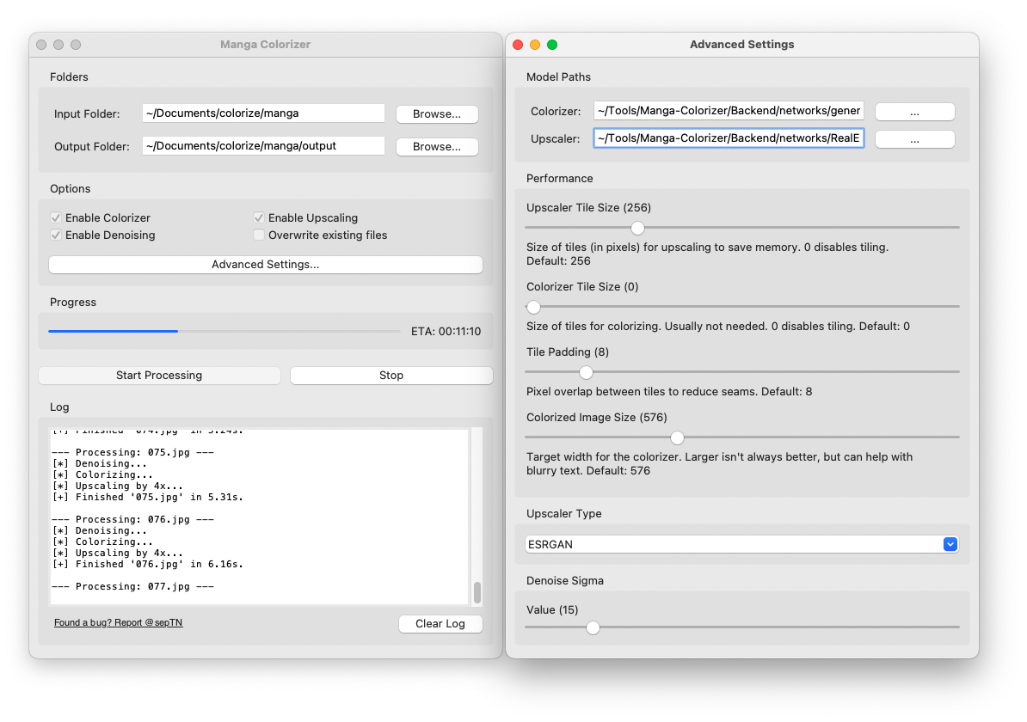Click ellipsis button for Upscaler model path
Screen dimensions: 1027x722
[x=914, y=139]
